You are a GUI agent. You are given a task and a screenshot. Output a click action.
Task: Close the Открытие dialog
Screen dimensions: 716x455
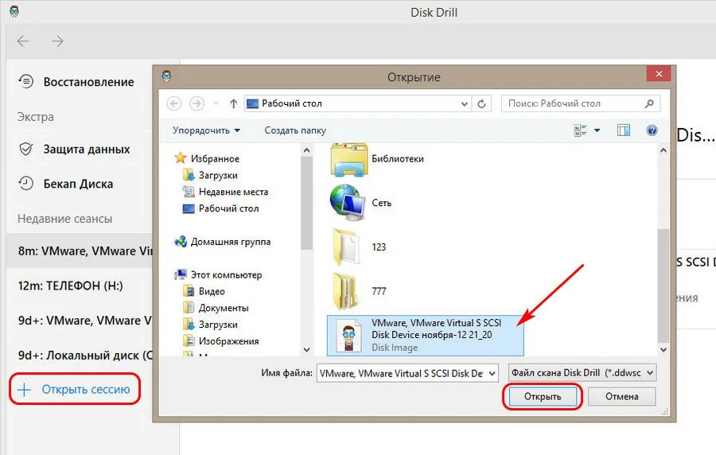pos(659,73)
